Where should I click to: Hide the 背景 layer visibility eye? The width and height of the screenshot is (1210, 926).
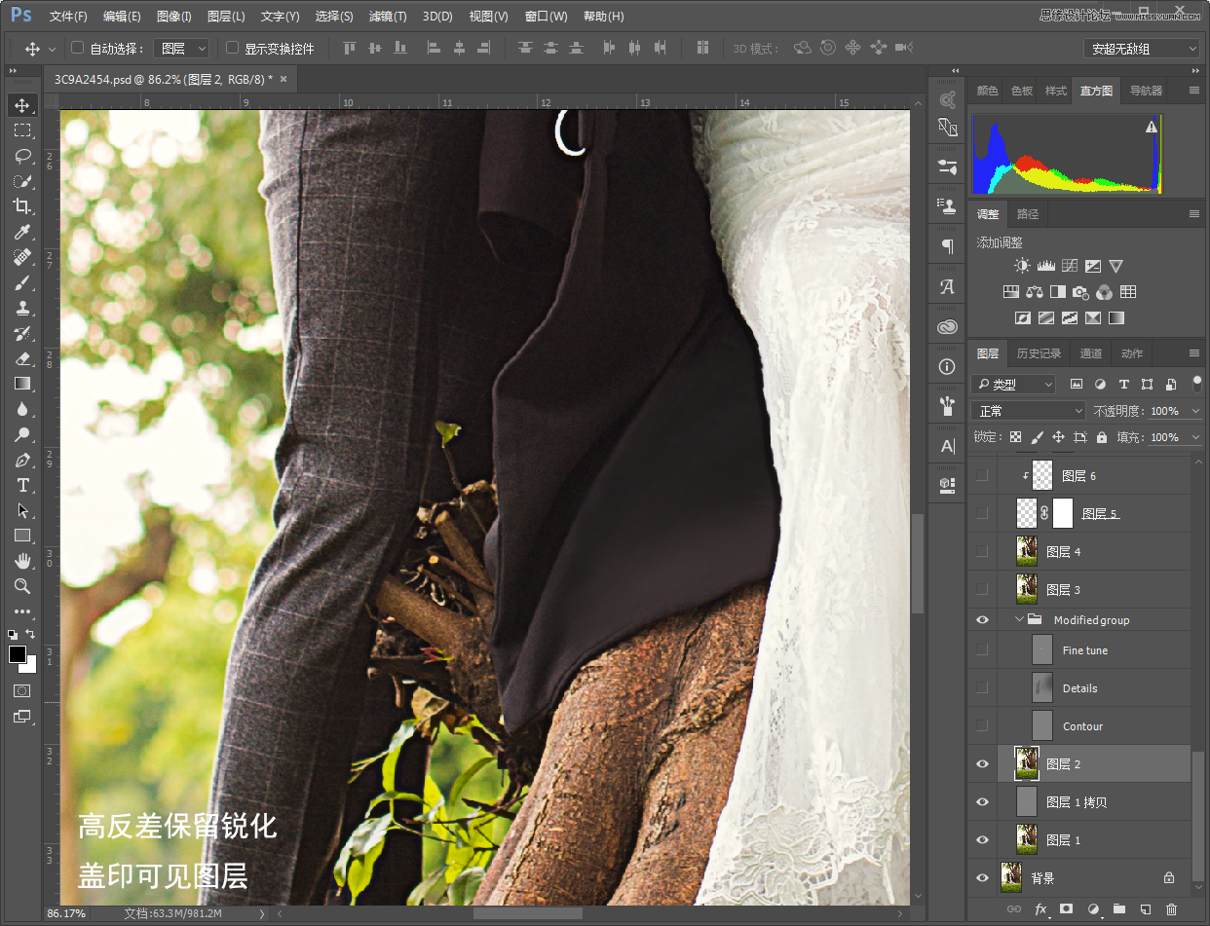(x=982, y=877)
